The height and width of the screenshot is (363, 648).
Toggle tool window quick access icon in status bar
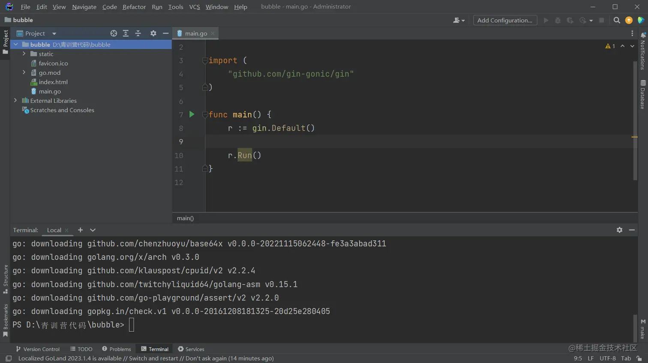tap(9, 358)
